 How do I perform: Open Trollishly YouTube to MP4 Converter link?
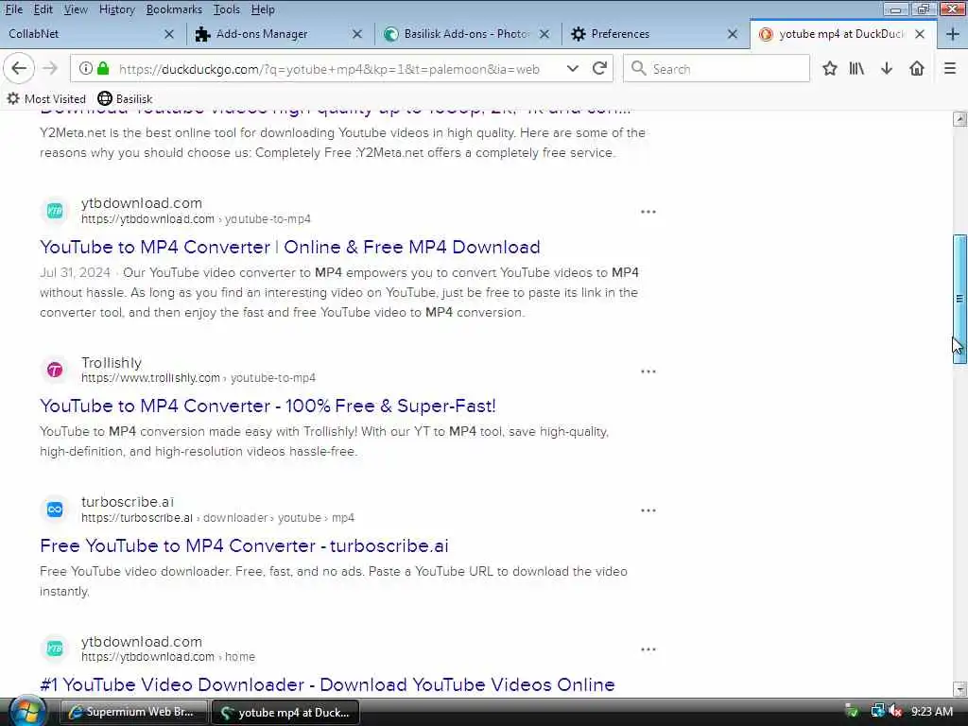click(268, 406)
